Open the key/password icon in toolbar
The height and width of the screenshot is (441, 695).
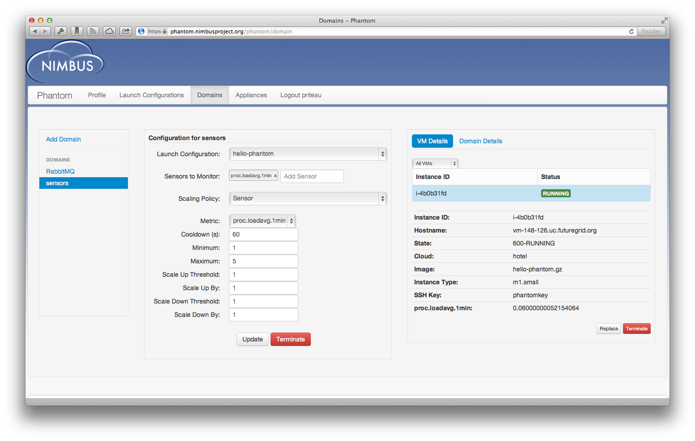[x=61, y=31]
